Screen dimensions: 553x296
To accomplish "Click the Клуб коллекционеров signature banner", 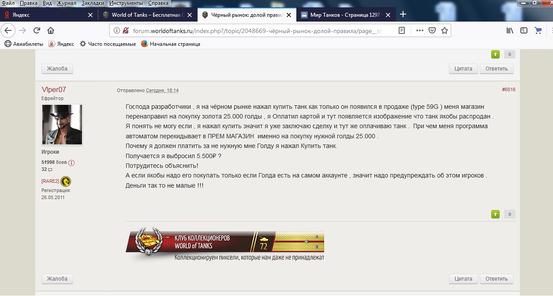I will click(225, 244).
